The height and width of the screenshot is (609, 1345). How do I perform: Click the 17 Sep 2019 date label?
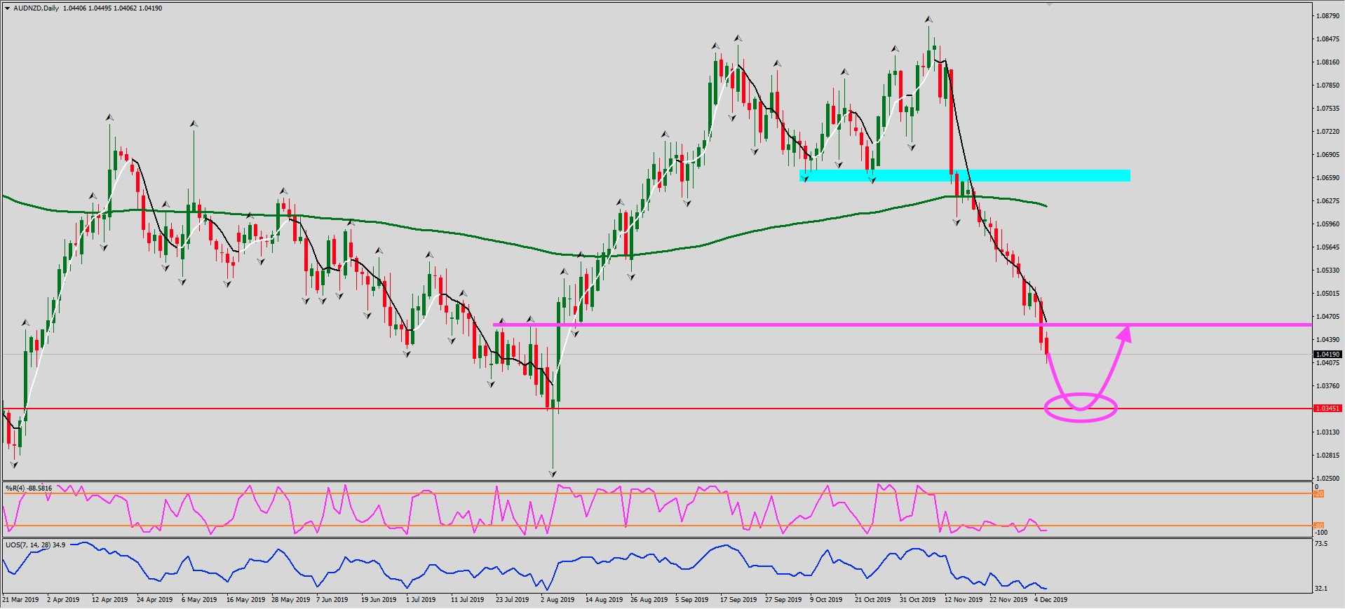coord(738,600)
